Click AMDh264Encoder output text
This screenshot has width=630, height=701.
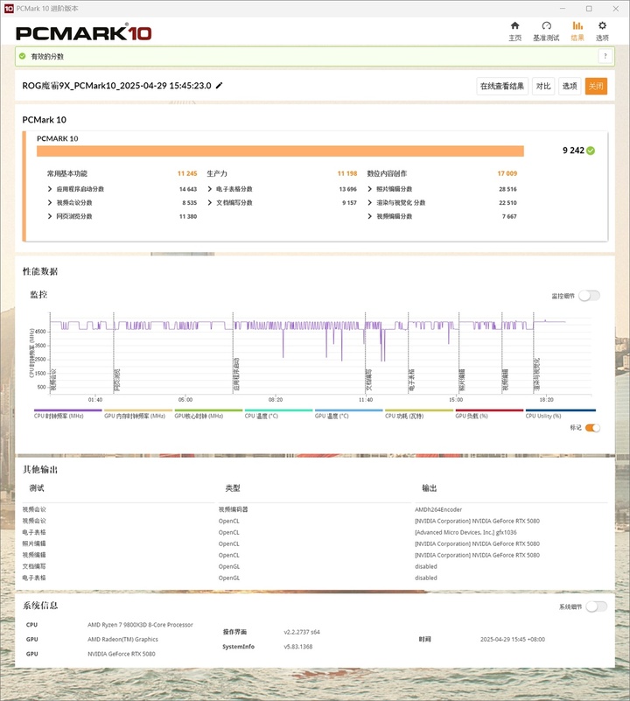(x=438, y=509)
